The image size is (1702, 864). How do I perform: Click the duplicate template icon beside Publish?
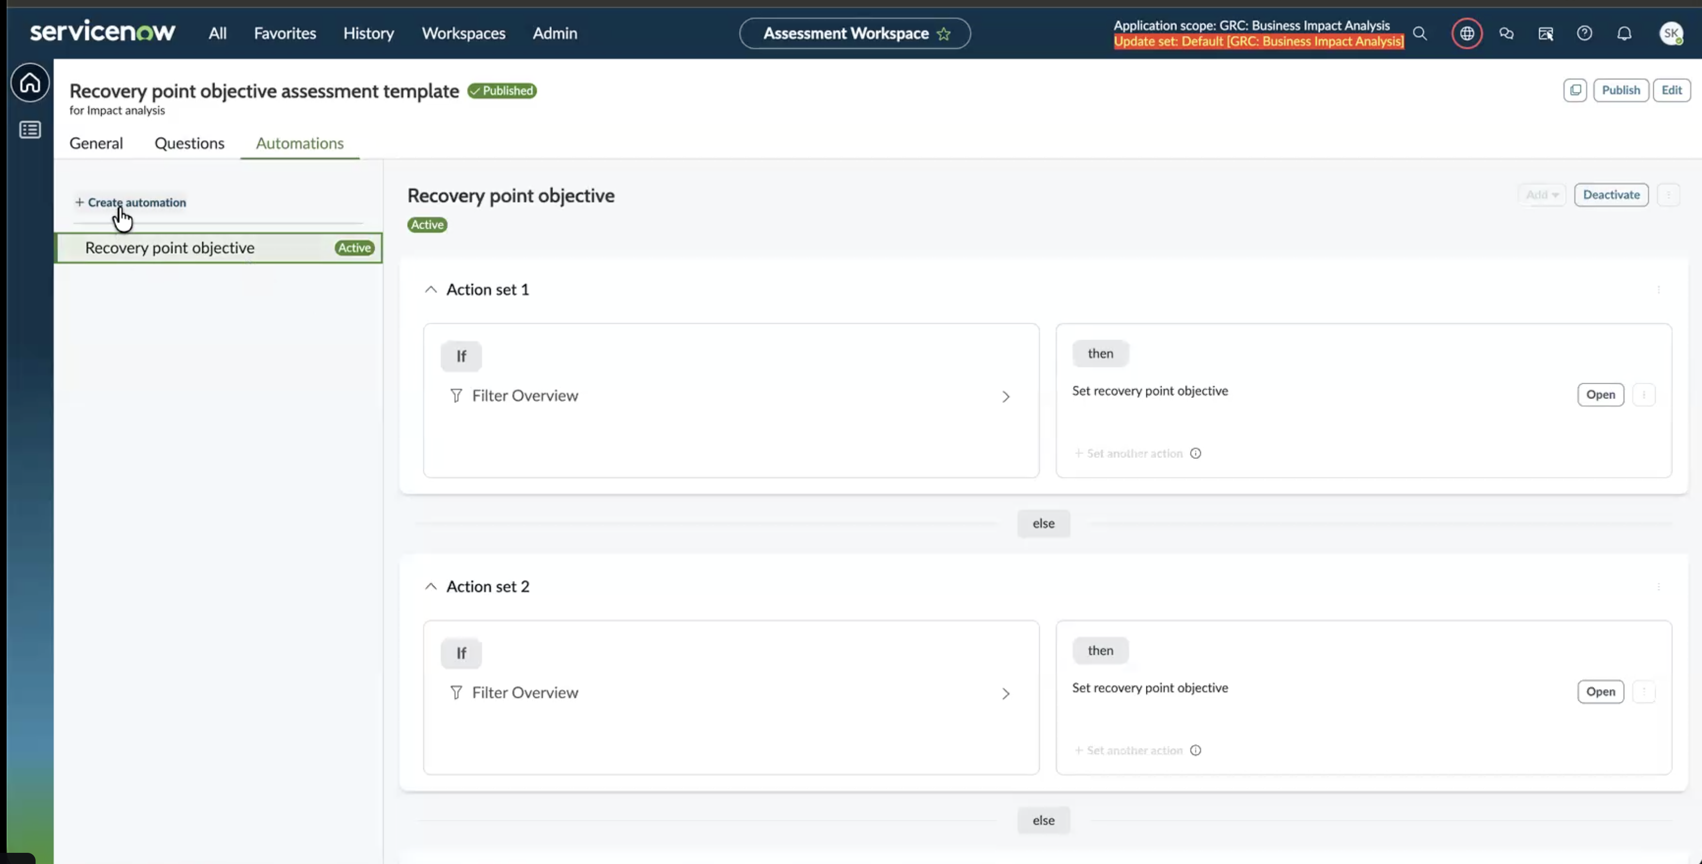(1575, 90)
